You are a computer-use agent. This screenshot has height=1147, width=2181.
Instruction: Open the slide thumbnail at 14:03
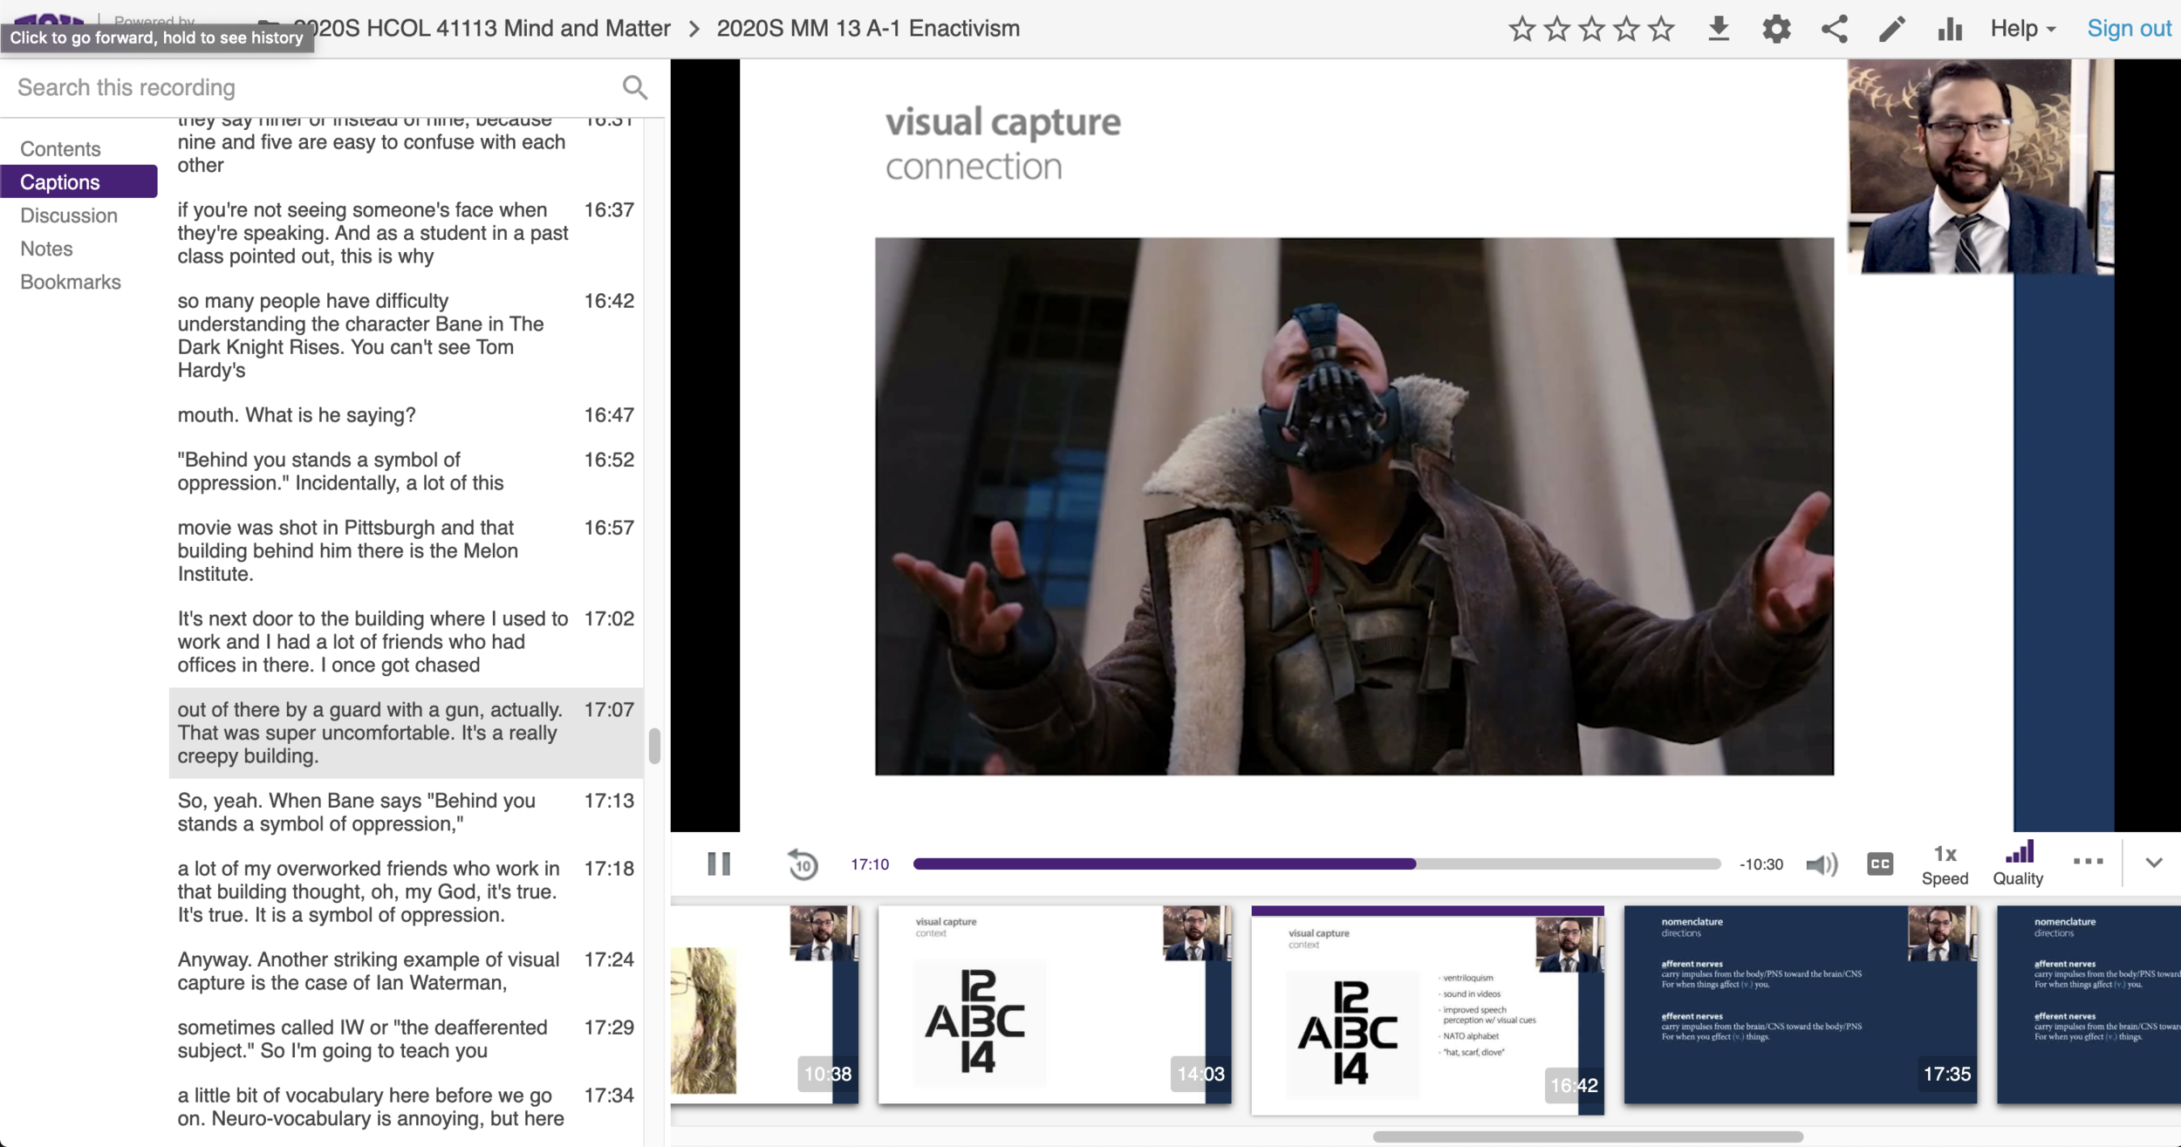click(1055, 1005)
